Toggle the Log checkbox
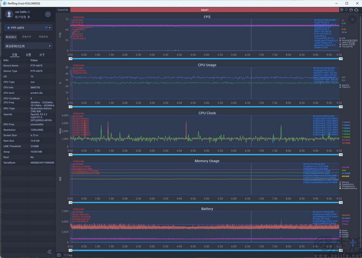362x258 pixels. coord(65,255)
